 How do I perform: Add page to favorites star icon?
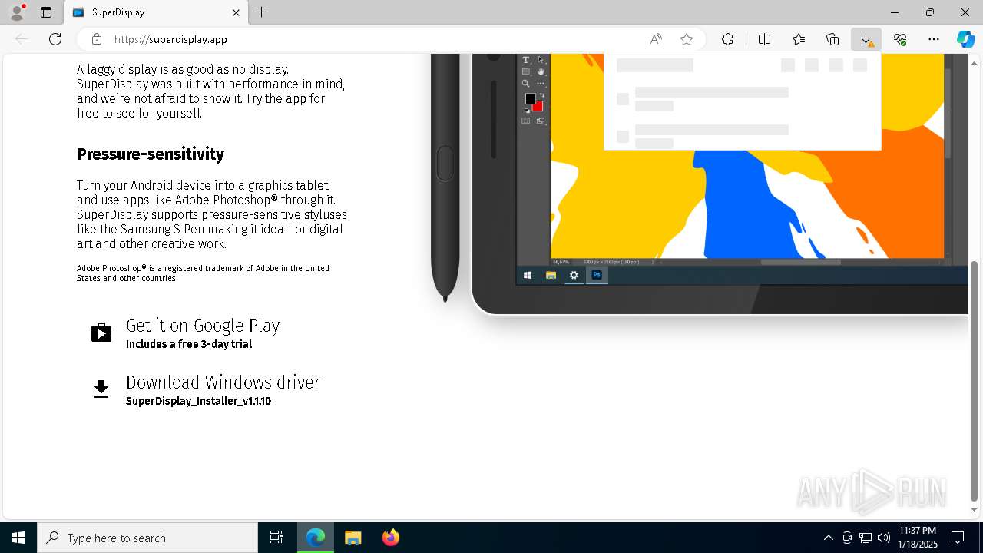point(687,39)
